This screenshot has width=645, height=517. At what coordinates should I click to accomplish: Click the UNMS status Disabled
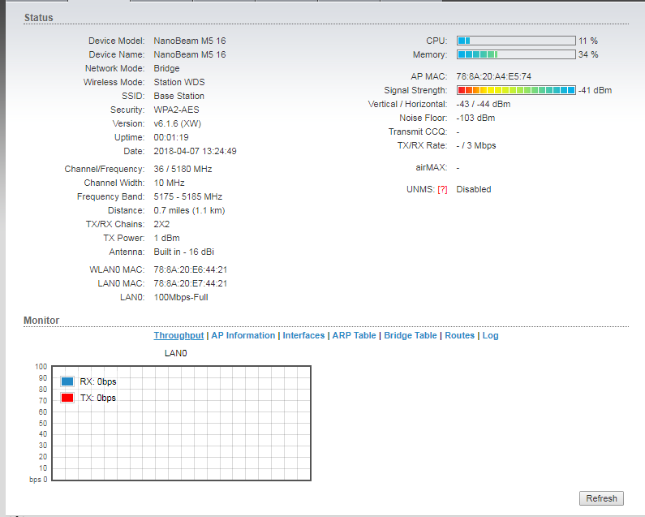coord(474,189)
